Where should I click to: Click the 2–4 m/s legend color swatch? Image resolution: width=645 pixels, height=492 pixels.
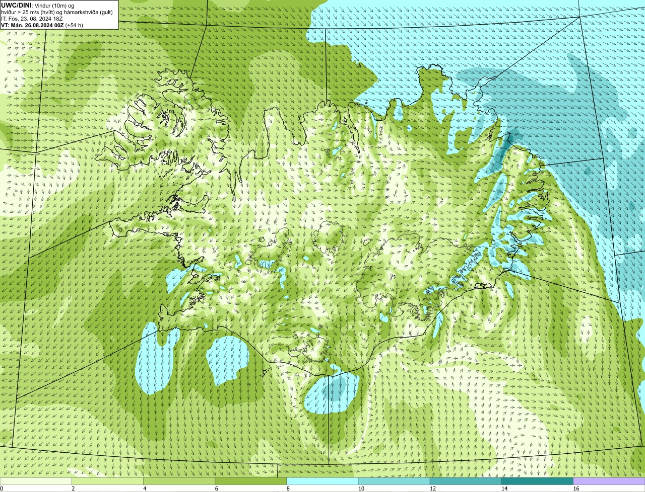[x=107, y=481]
